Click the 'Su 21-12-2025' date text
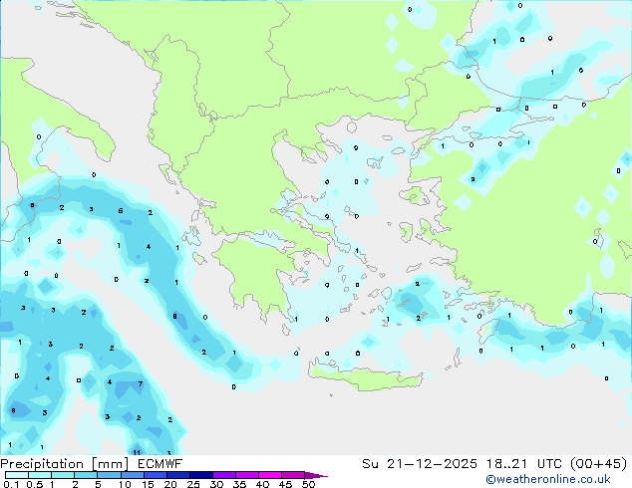This screenshot has height=488, width=632. (x=420, y=464)
